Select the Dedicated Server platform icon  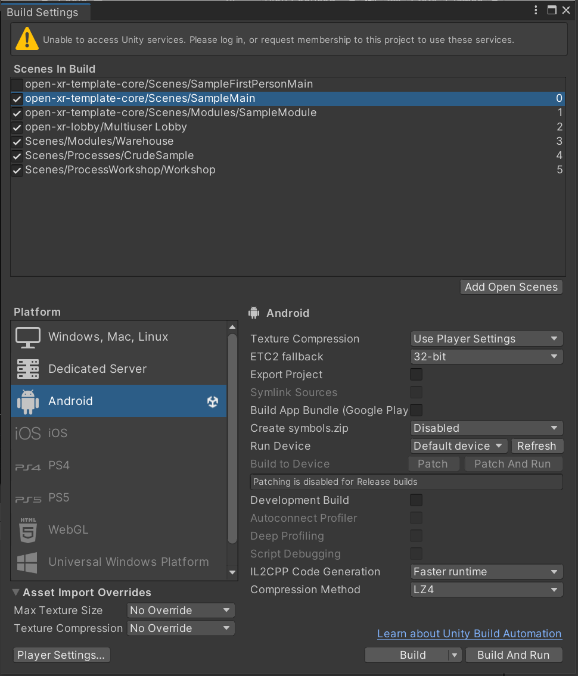[28, 369]
